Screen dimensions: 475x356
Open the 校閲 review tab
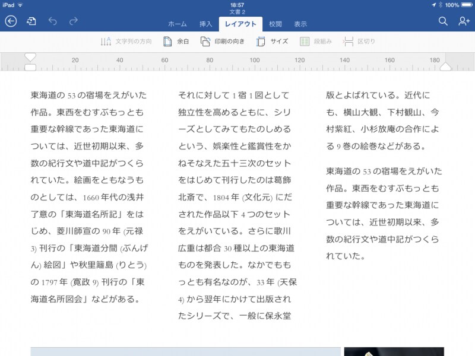[x=276, y=24]
